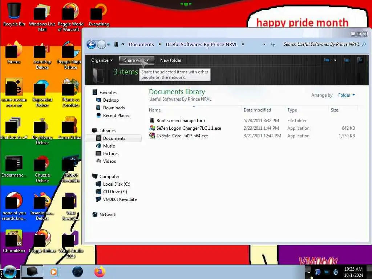The width and height of the screenshot is (372, 279).
Task: Open the Videos library
Action: [109, 161]
